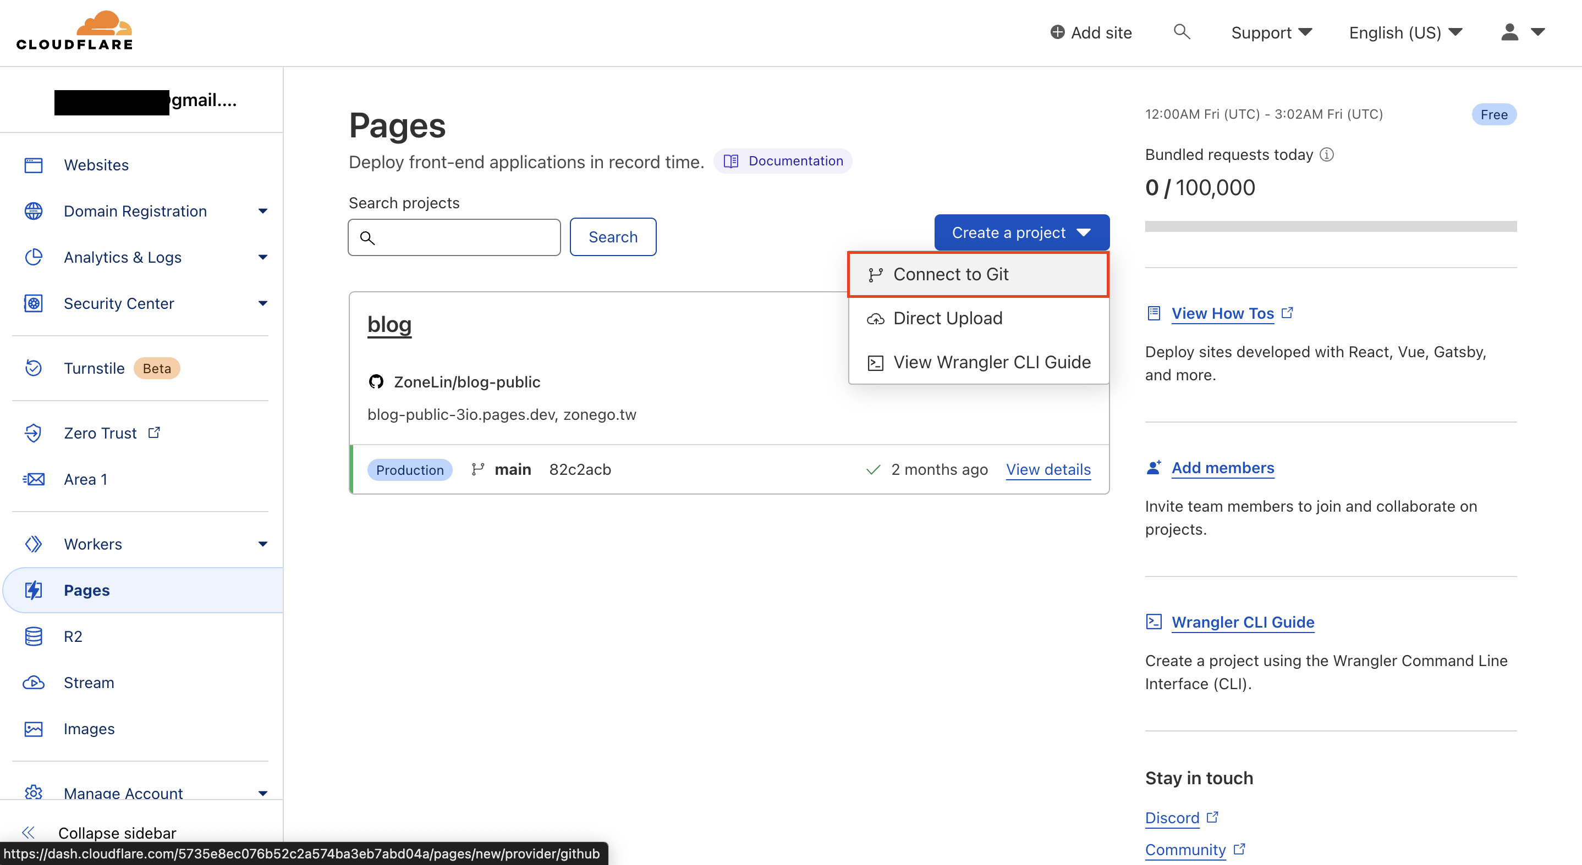Click the Git branch icon next to main
This screenshot has height=865, width=1582.
coord(478,469)
